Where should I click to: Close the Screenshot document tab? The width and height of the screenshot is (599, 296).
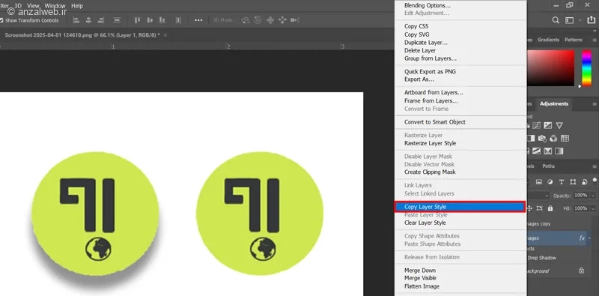pos(165,34)
